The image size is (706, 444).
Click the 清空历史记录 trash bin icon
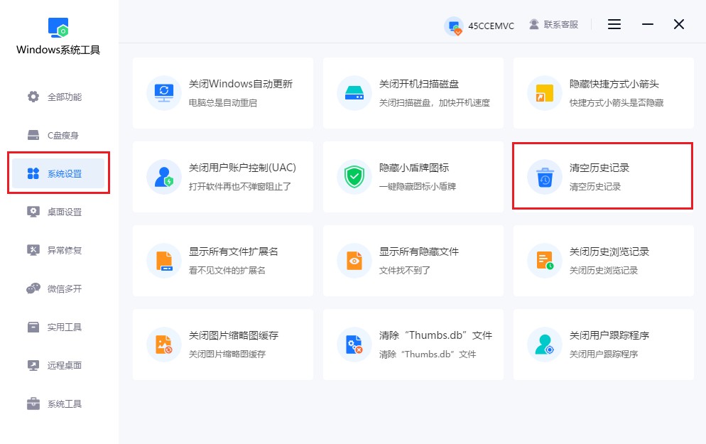[544, 176]
